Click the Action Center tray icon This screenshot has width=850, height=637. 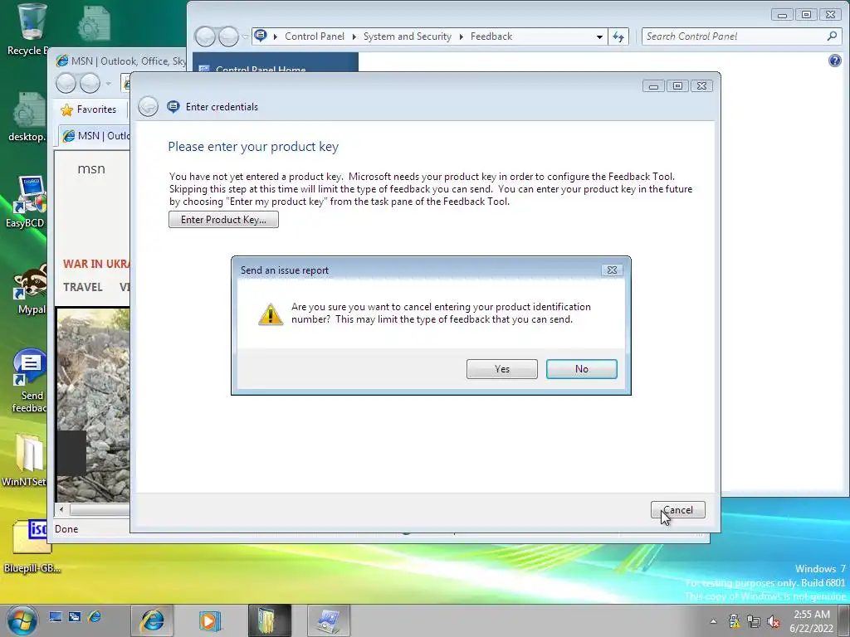734,620
